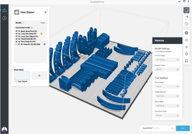Select the orient cube tool icon
The height and width of the screenshot is (134, 192).
click(x=186, y=40)
